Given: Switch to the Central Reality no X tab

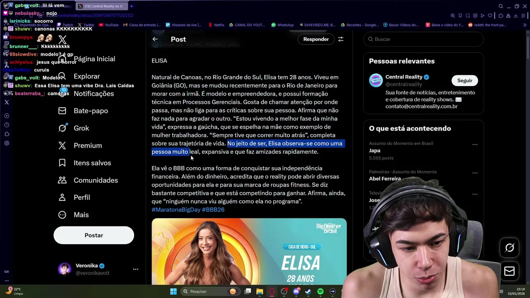Looking at the screenshot, I should tap(101, 6).
